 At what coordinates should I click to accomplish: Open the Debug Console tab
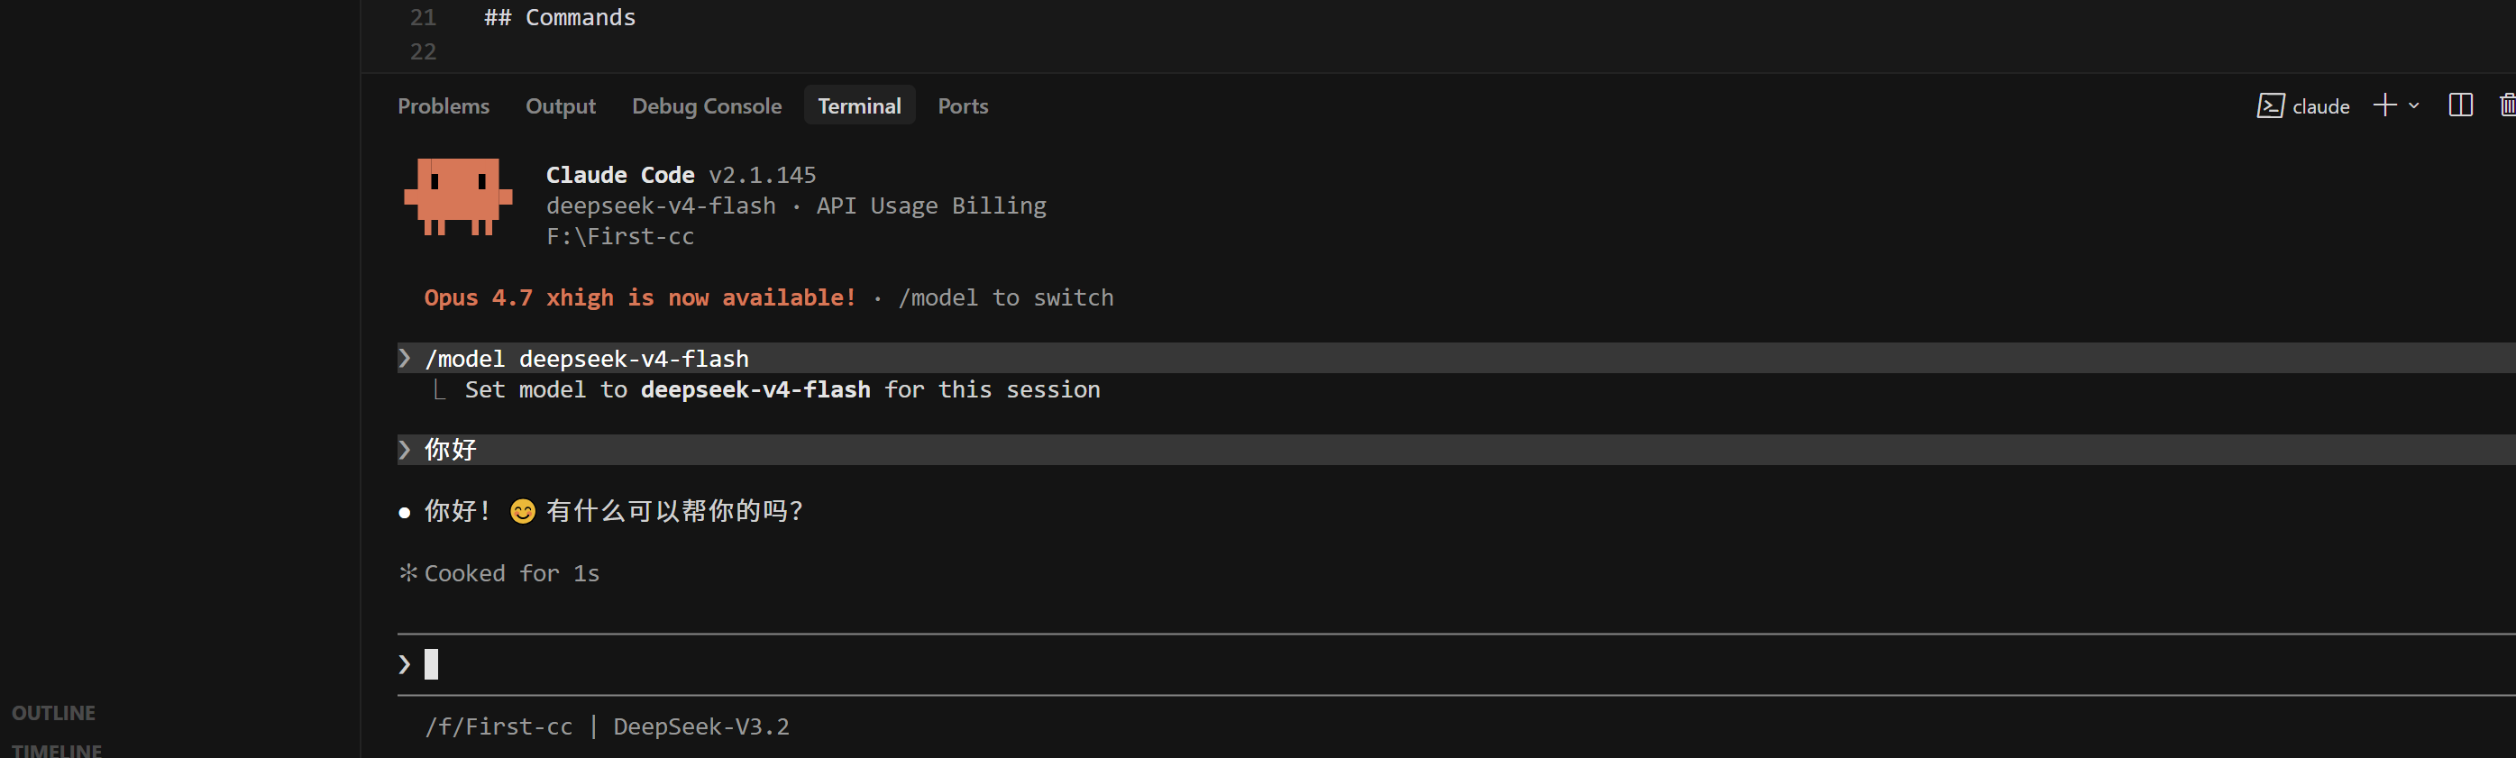pyautogui.click(x=706, y=105)
